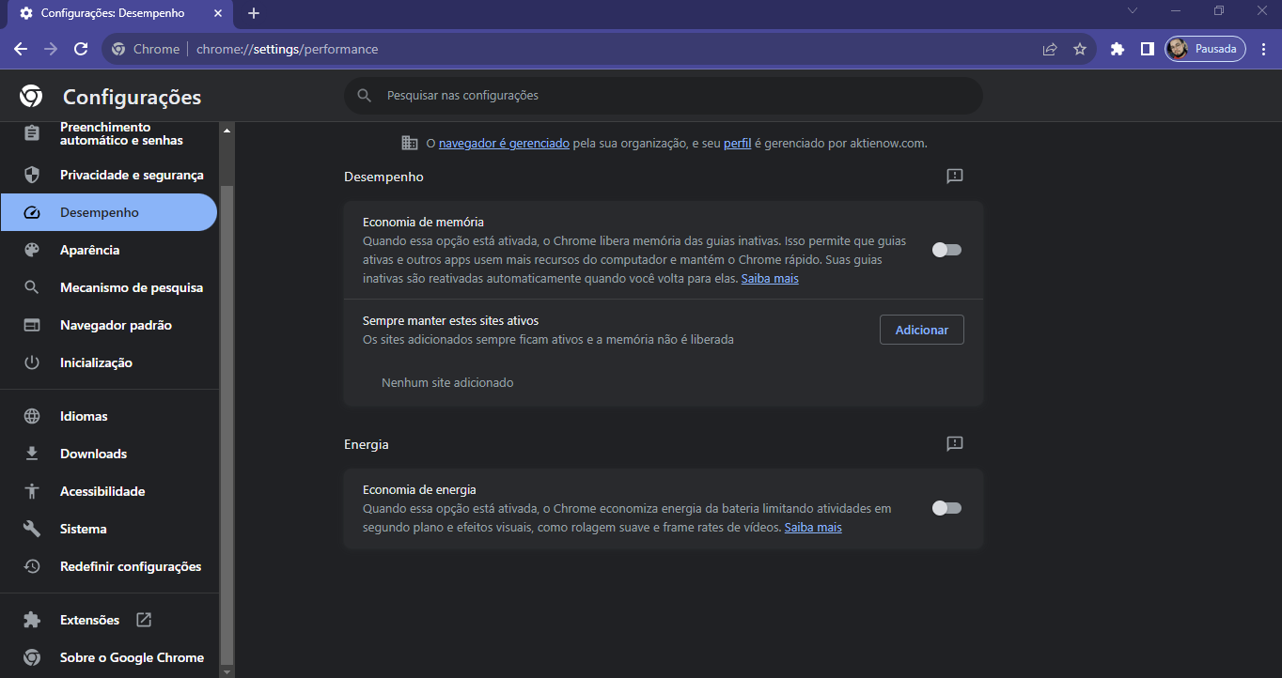Image resolution: width=1282 pixels, height=678 pixels.
Task: Send feedback for Energia section icon
Action: tap(955, 444)
